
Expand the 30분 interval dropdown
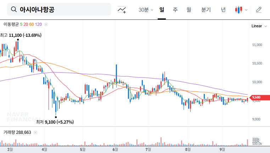point(146,10)
